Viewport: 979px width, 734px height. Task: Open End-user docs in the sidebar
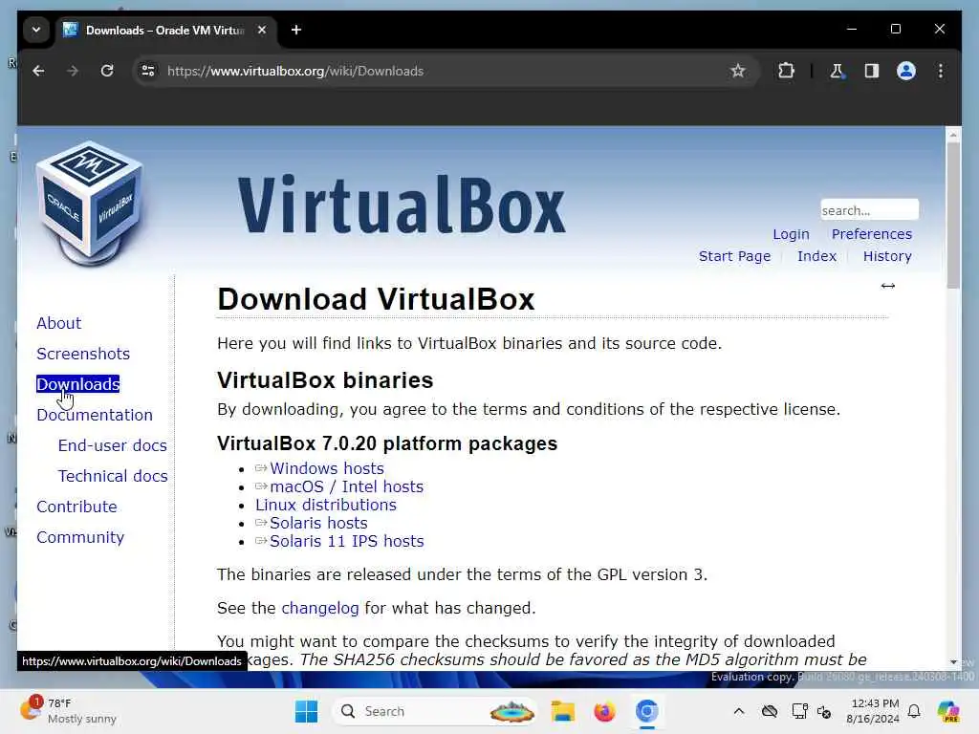(x=113, y=445)
